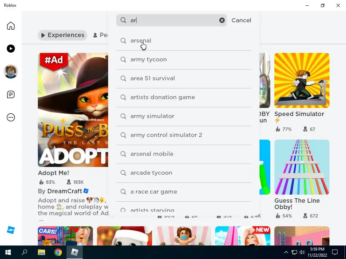This screenshot has height=259, width=346.
Task: Clear the search text with the X icon
Action: pos(222,20)
